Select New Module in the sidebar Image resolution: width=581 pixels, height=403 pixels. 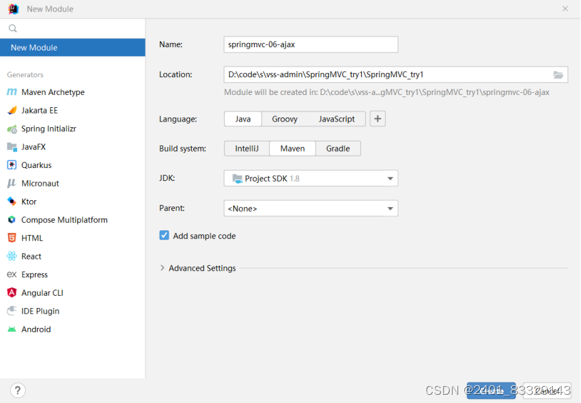point(72,47)
